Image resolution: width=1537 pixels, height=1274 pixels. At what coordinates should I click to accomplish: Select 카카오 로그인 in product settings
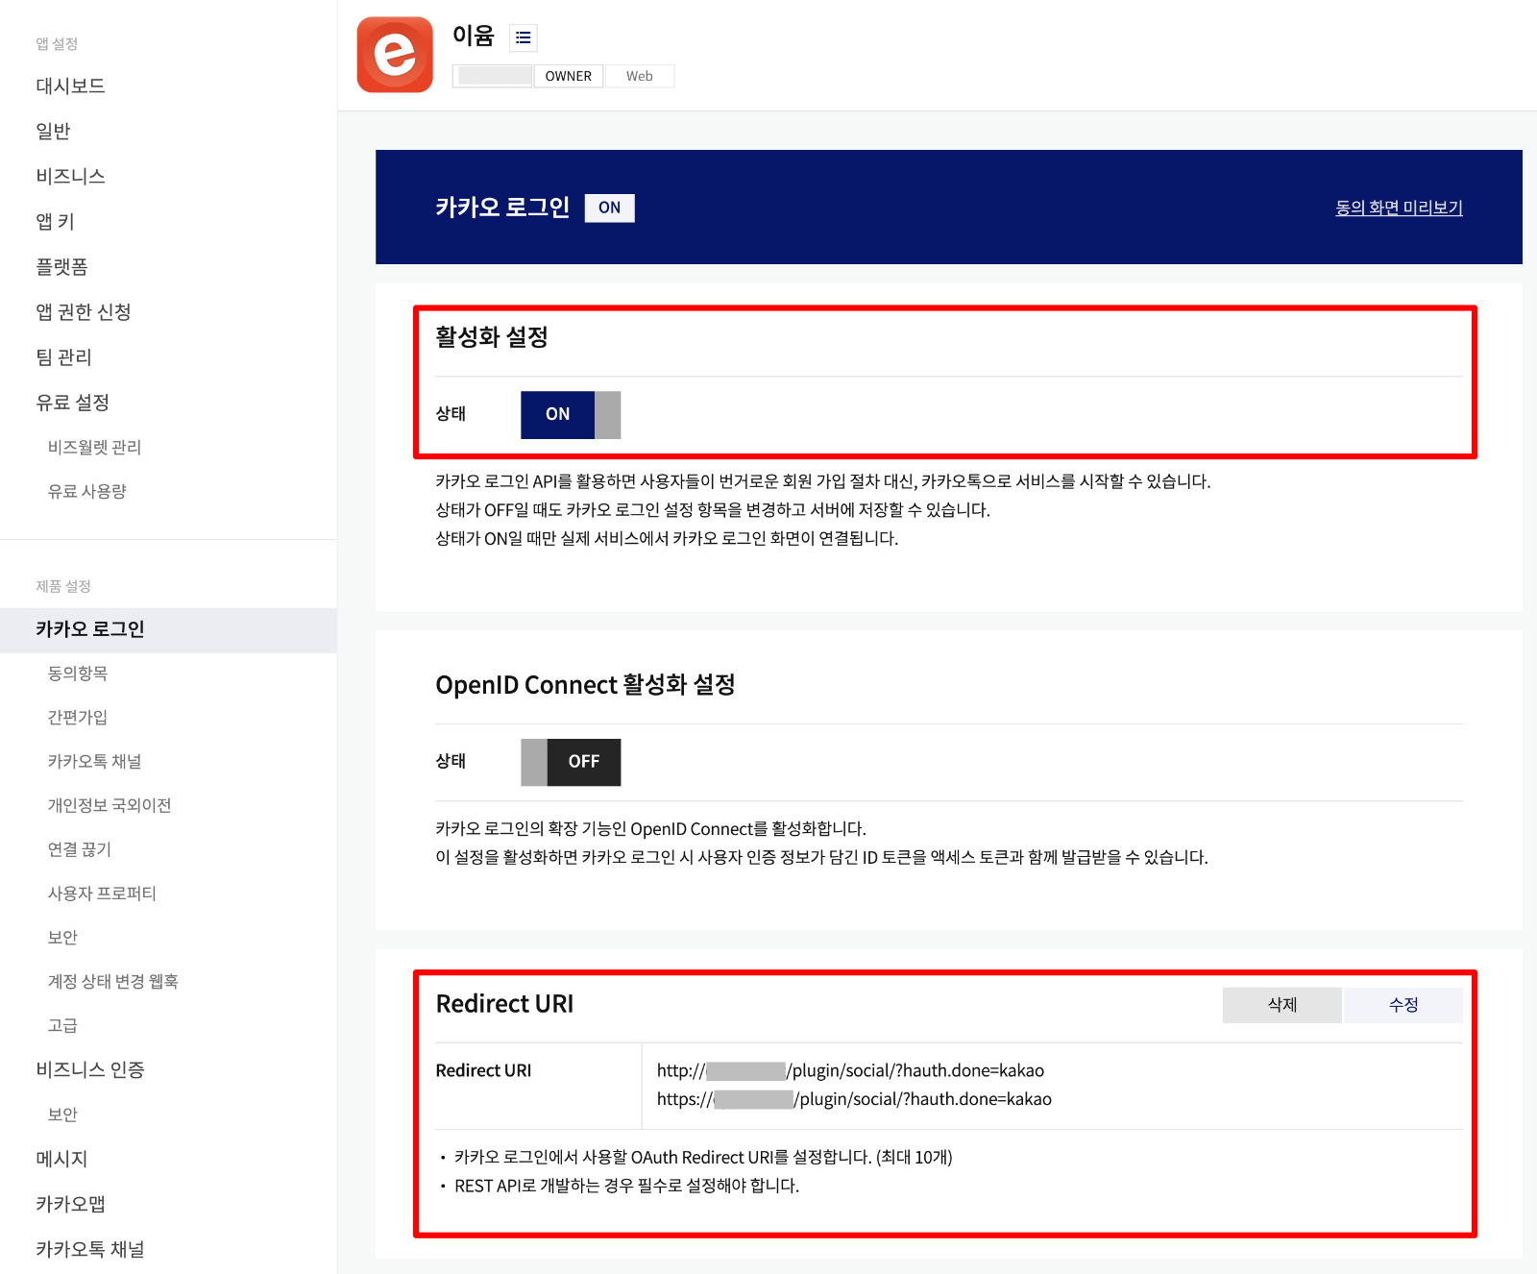(168, 630)
